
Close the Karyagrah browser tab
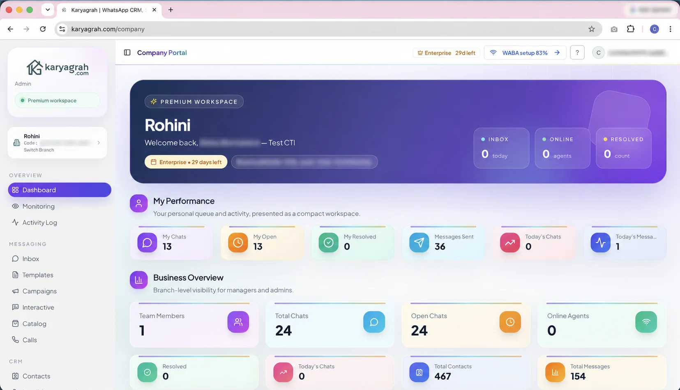[x=154, y=9]
